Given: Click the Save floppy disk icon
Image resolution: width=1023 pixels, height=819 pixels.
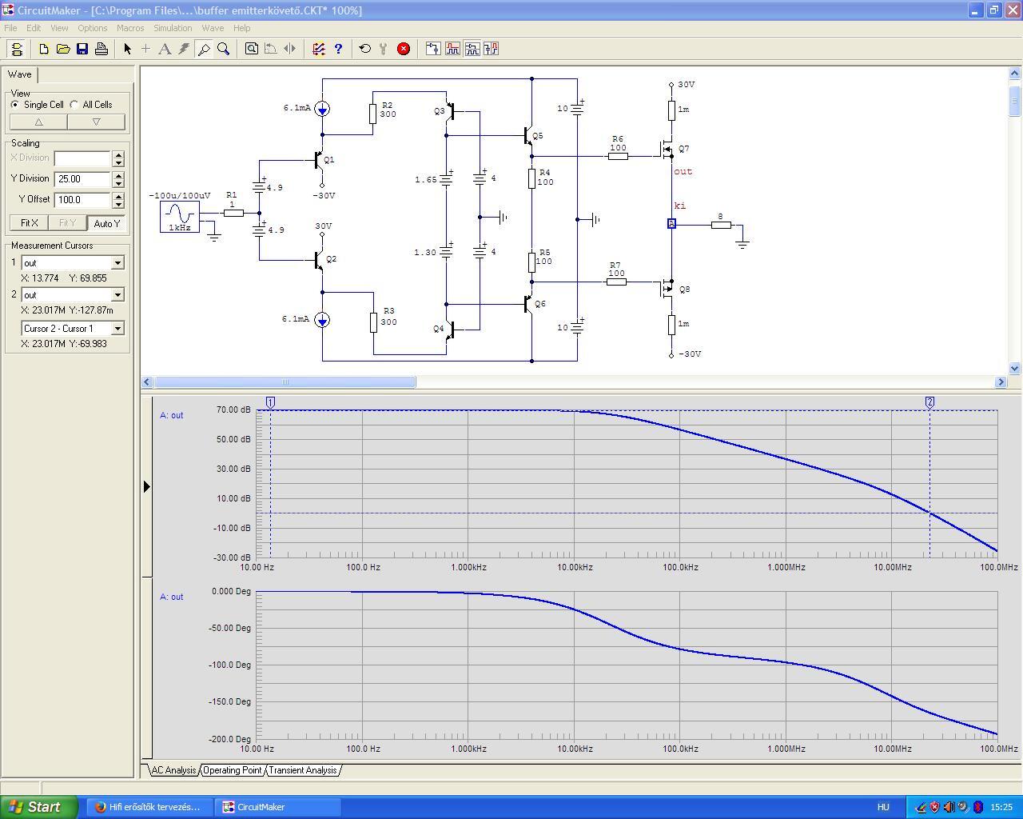Looking at the screenshot, I should click(82, 49).
